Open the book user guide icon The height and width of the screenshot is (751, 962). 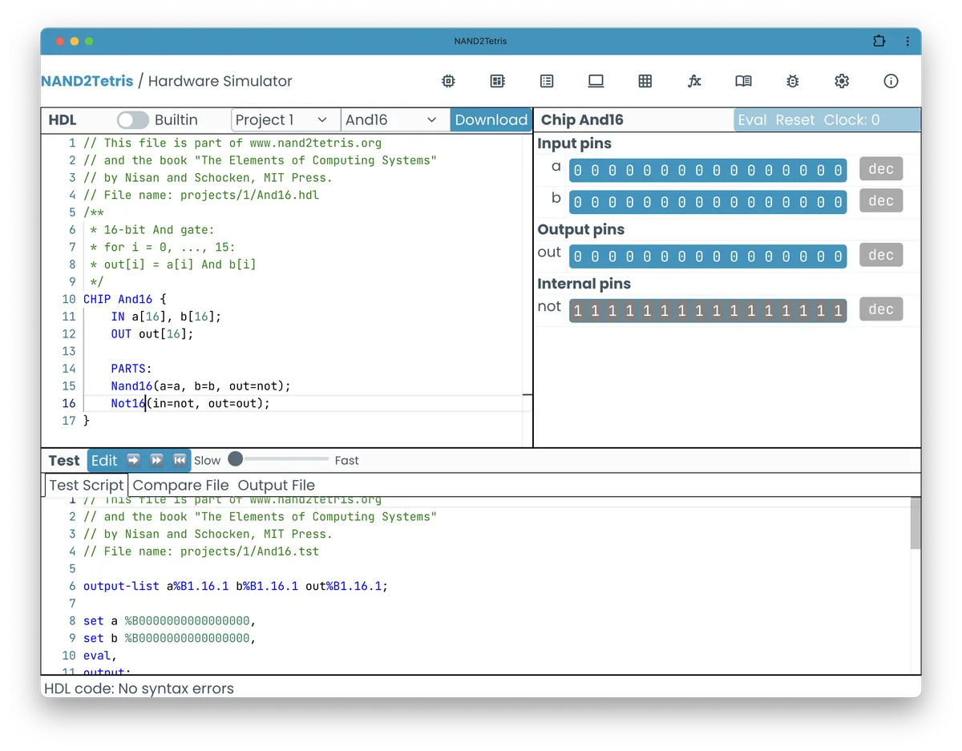[743, 81]
